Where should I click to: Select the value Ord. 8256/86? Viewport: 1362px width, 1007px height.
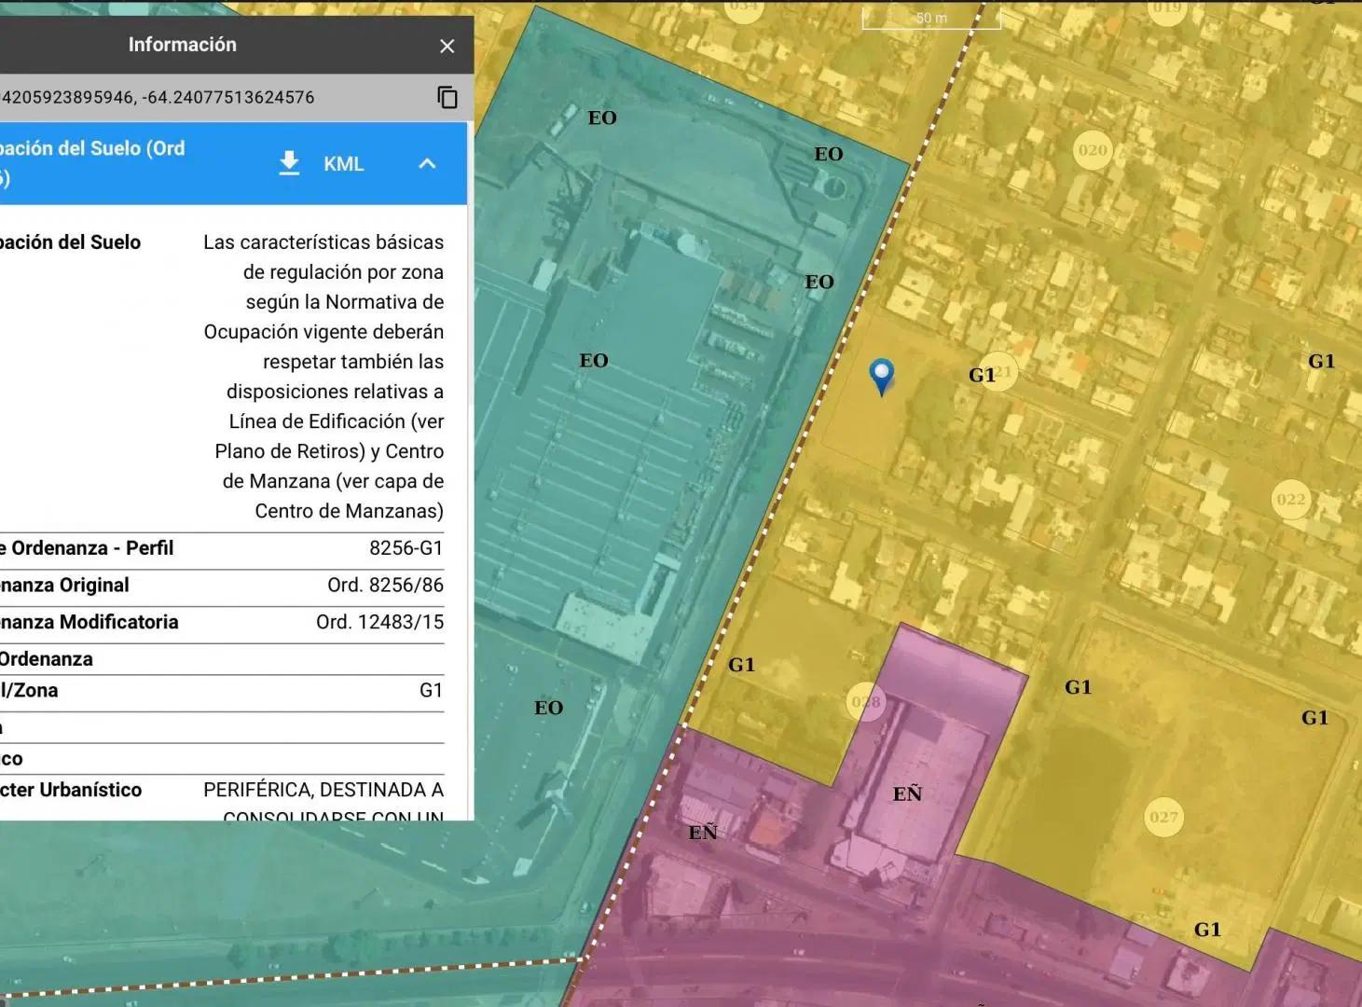click(385, 586)
